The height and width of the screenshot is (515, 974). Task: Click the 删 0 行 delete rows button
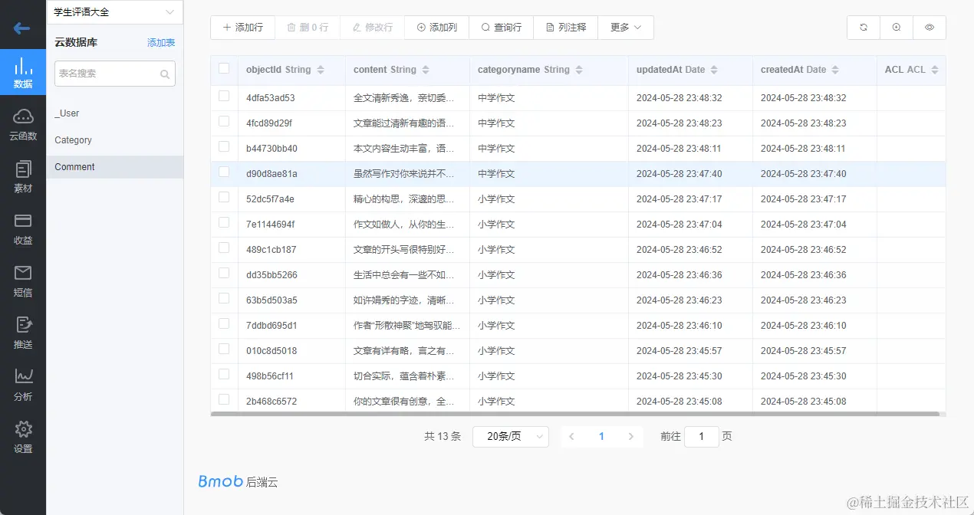[x=308, y=27]
